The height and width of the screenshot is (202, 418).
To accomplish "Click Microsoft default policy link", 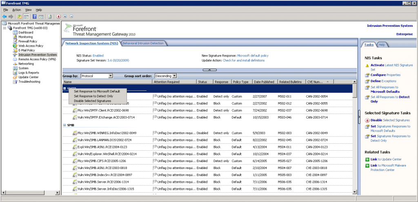I will click(253, 55).
